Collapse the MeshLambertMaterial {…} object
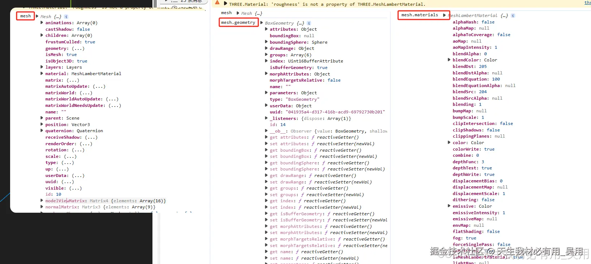The image size is (591, 264). click(x=444, y=15)
